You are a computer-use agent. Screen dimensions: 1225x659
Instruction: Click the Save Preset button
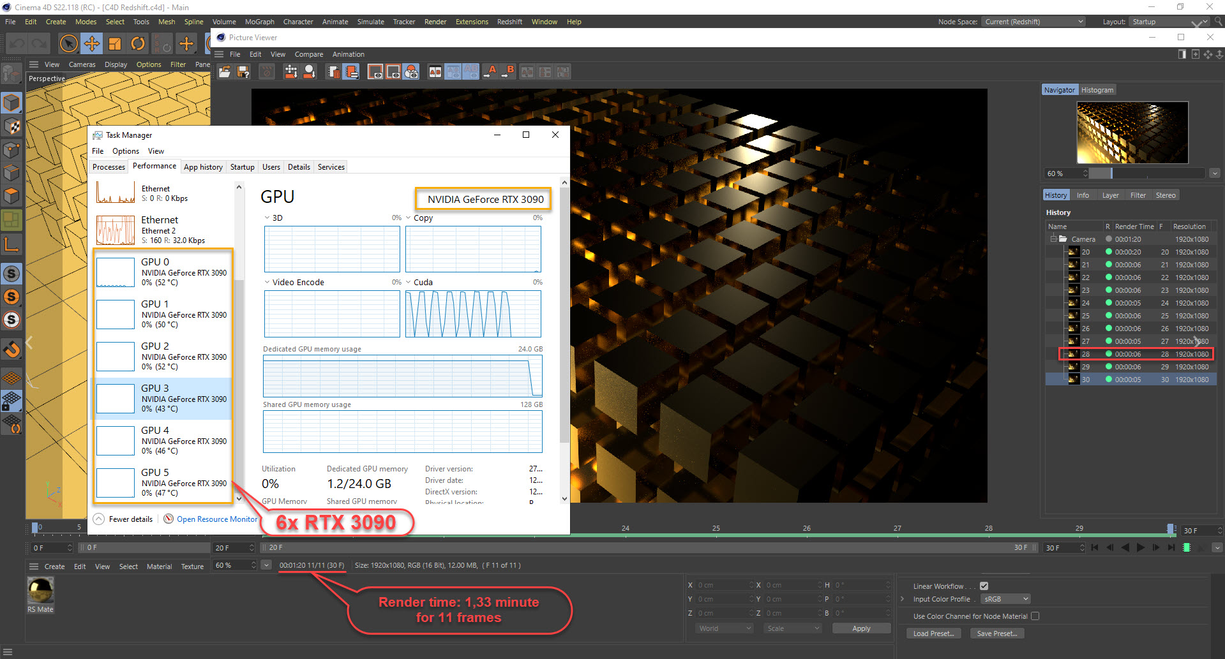pyautogui.click(x=996, y=633)
